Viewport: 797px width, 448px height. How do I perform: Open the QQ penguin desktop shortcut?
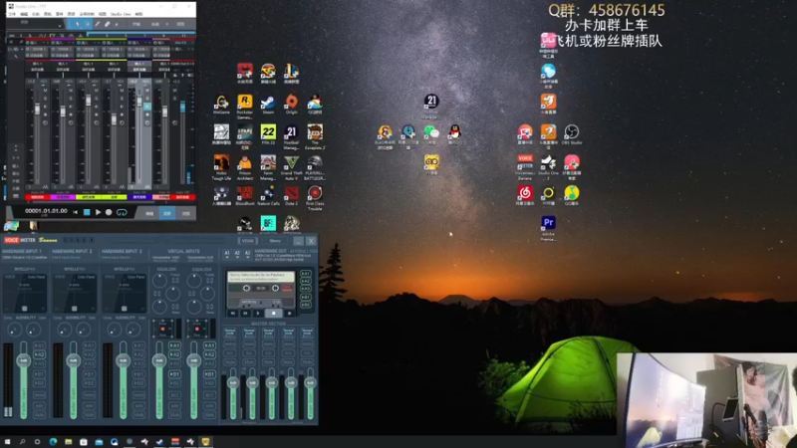(455, 135)
